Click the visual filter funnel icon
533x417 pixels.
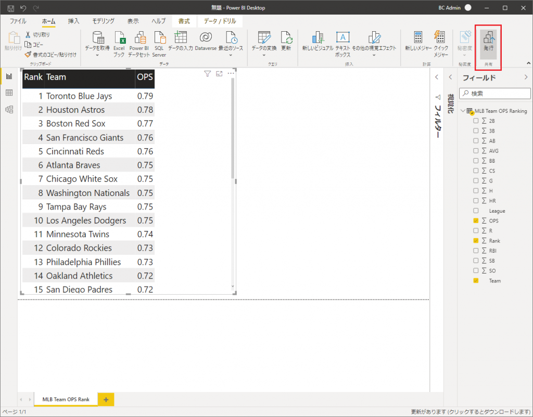207,74
